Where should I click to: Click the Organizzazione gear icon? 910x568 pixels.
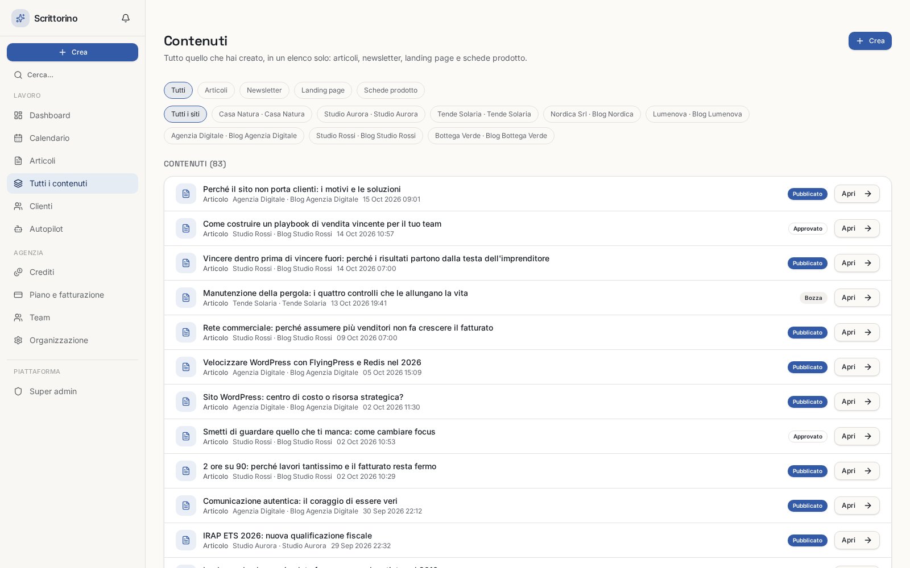pyautogui.click(x=18, y=340)
